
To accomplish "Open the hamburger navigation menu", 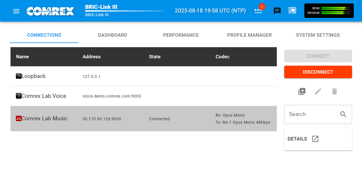I will (16, 11).
